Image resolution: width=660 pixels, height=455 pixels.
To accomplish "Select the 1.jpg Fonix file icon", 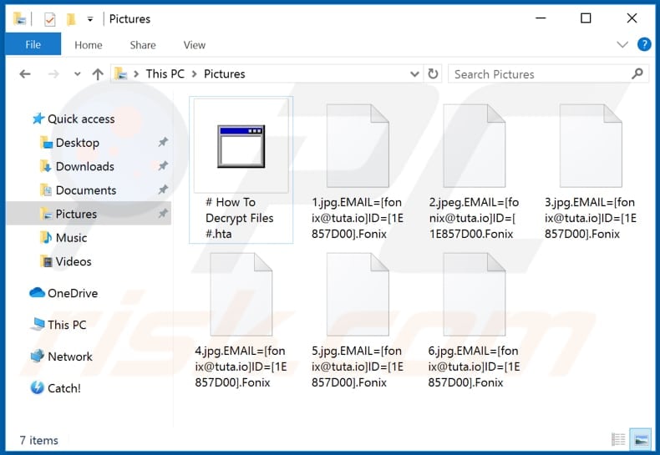I will tap(358, 146).
